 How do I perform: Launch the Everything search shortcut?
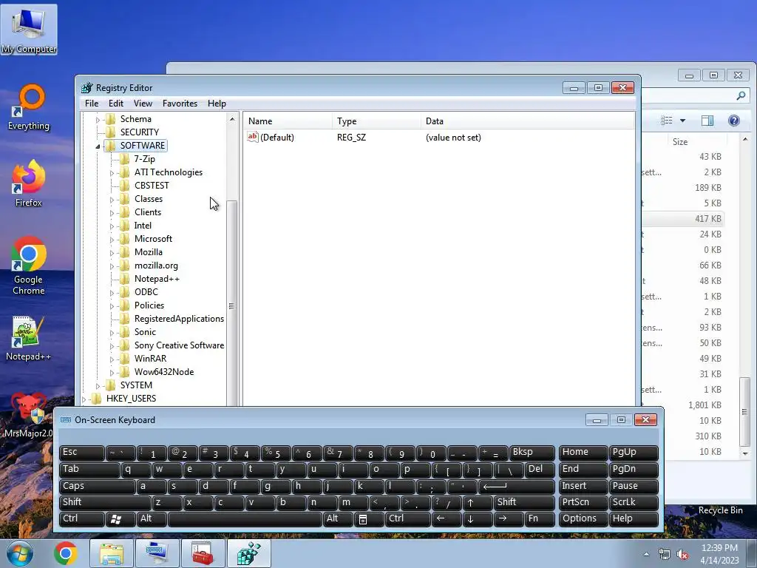(29, 107)
